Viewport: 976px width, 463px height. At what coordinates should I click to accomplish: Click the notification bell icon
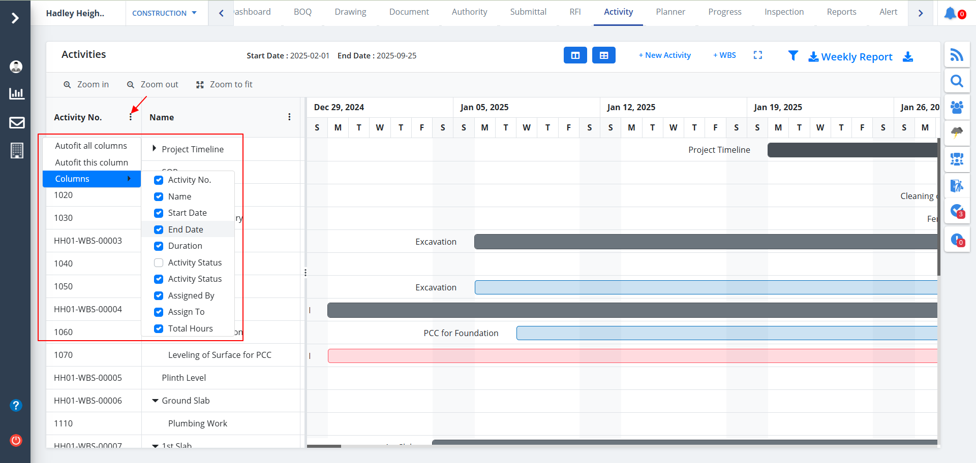point(950,13)
